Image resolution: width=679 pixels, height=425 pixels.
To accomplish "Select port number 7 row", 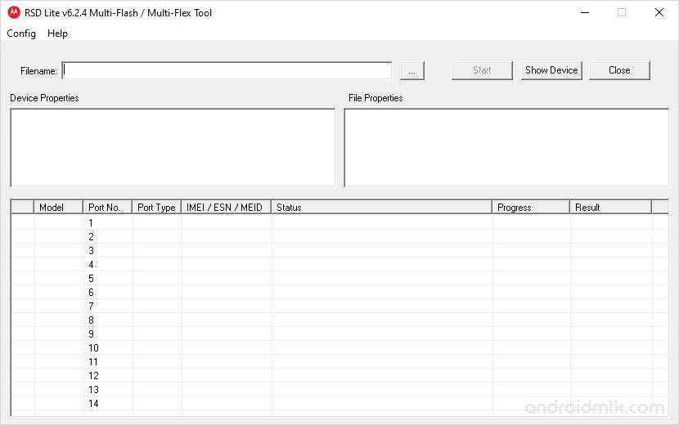I will click(x=340, y=306).
